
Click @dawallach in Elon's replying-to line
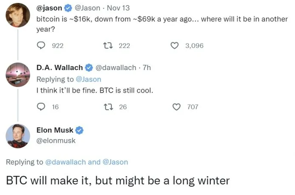point(65,162)
